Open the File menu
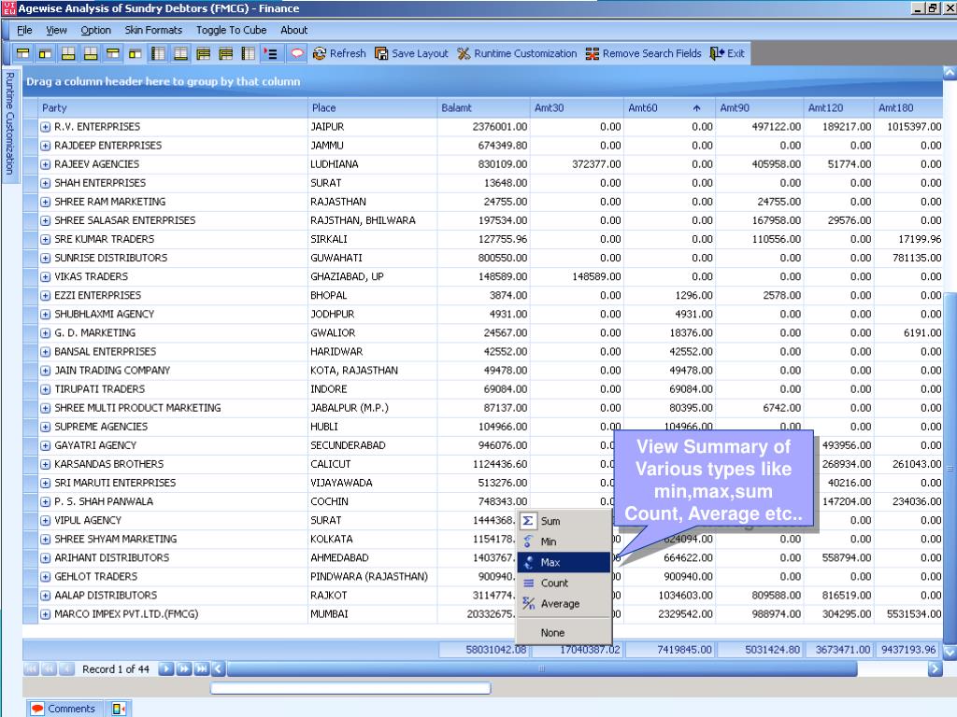The height and width of the screenshot is (717, 957). (24, 30)
